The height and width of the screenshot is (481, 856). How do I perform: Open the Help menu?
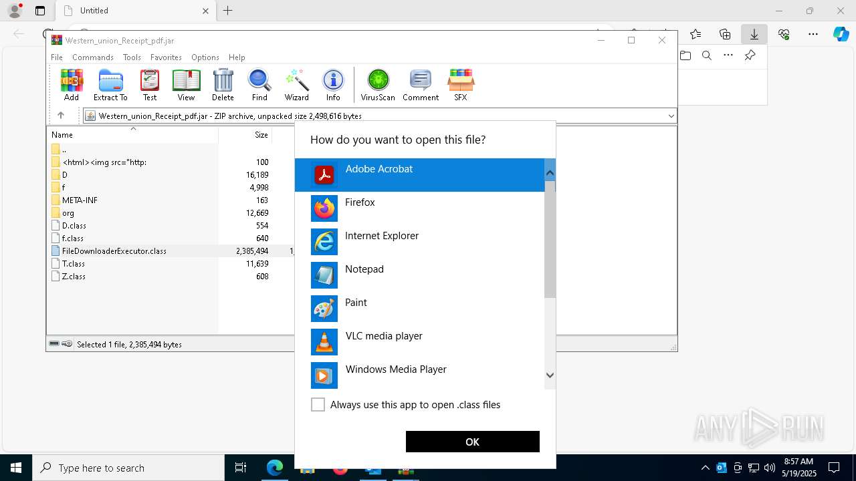tap(237, 57)
